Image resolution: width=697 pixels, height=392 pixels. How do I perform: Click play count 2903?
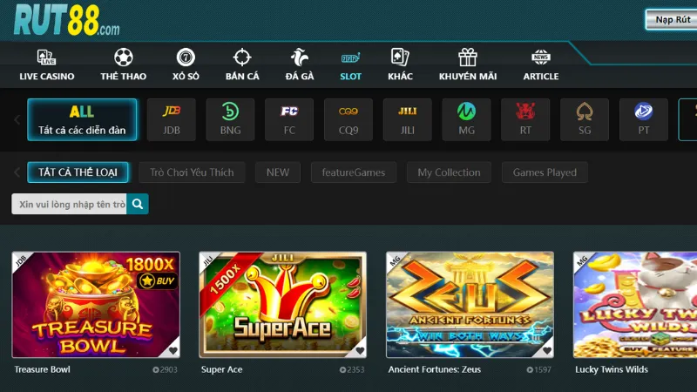pos(165,369)
